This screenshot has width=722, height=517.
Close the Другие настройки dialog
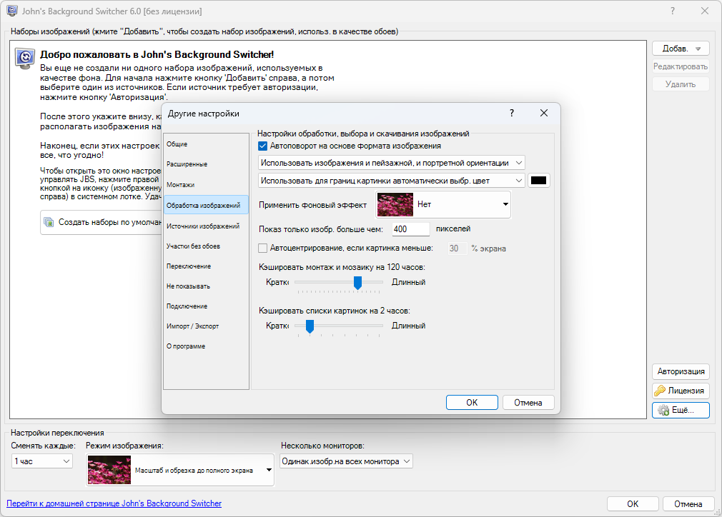(x=543, y=113)
